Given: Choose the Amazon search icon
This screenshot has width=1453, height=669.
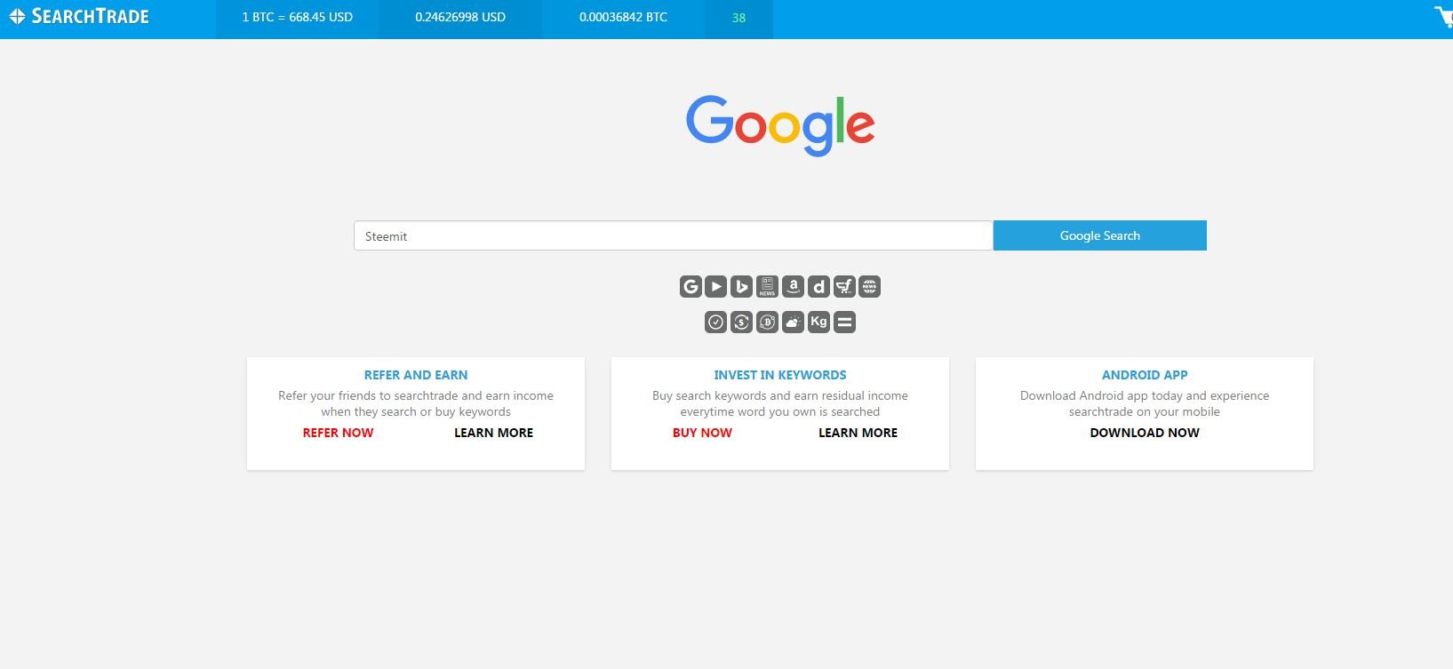Looking at the screenshot, I should click(x=794, y=286).
